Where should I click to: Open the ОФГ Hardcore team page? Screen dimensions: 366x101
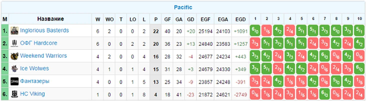[39, 43]
